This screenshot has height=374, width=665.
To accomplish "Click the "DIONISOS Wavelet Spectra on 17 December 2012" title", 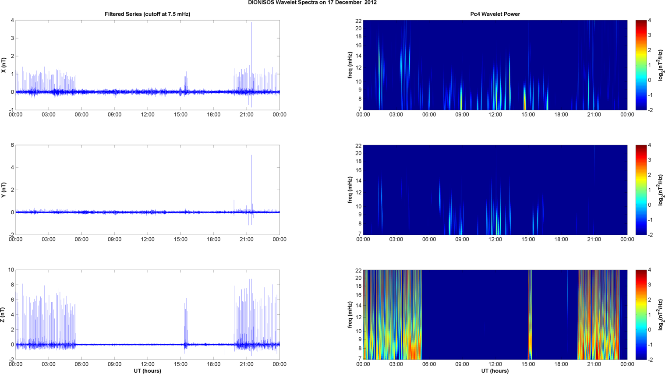I will 312,3.
